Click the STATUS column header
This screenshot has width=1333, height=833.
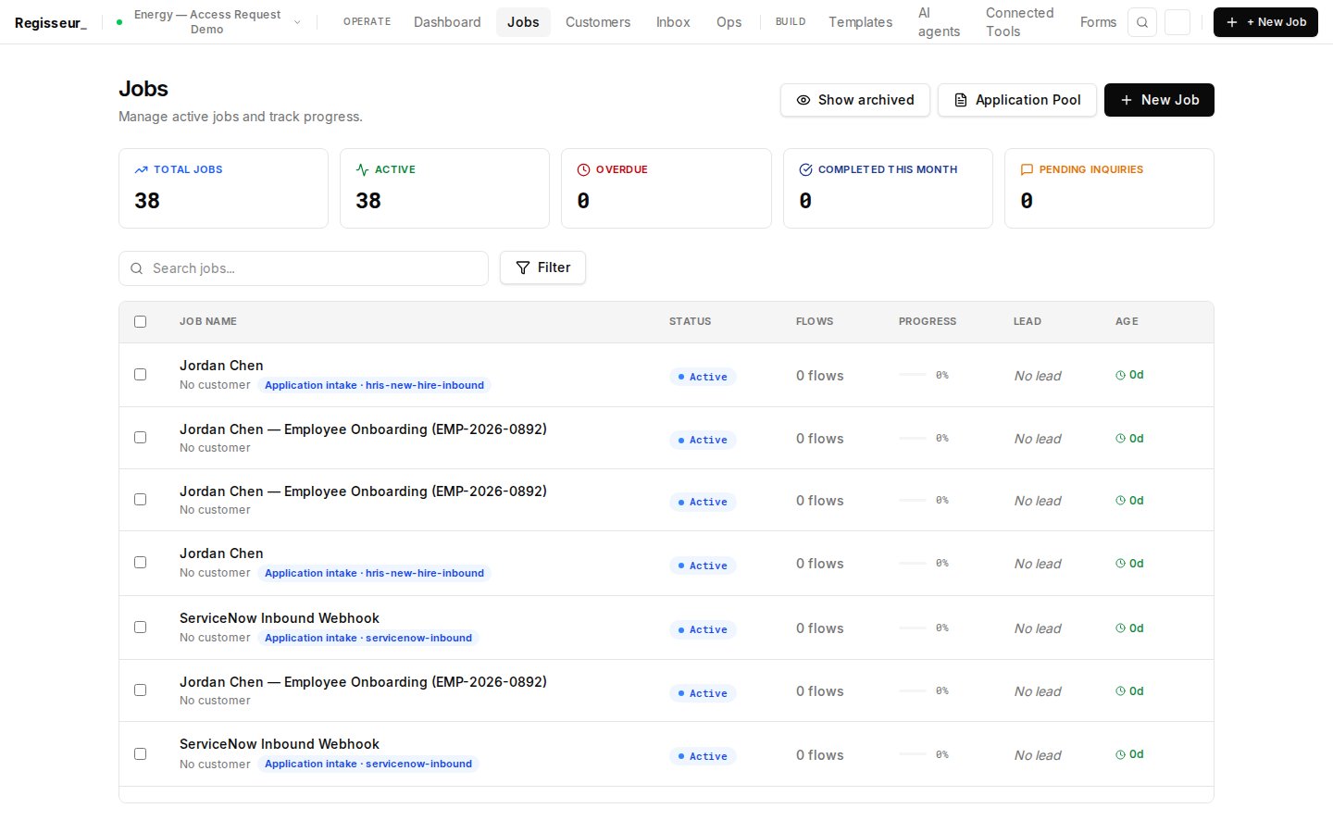point(691,322)
